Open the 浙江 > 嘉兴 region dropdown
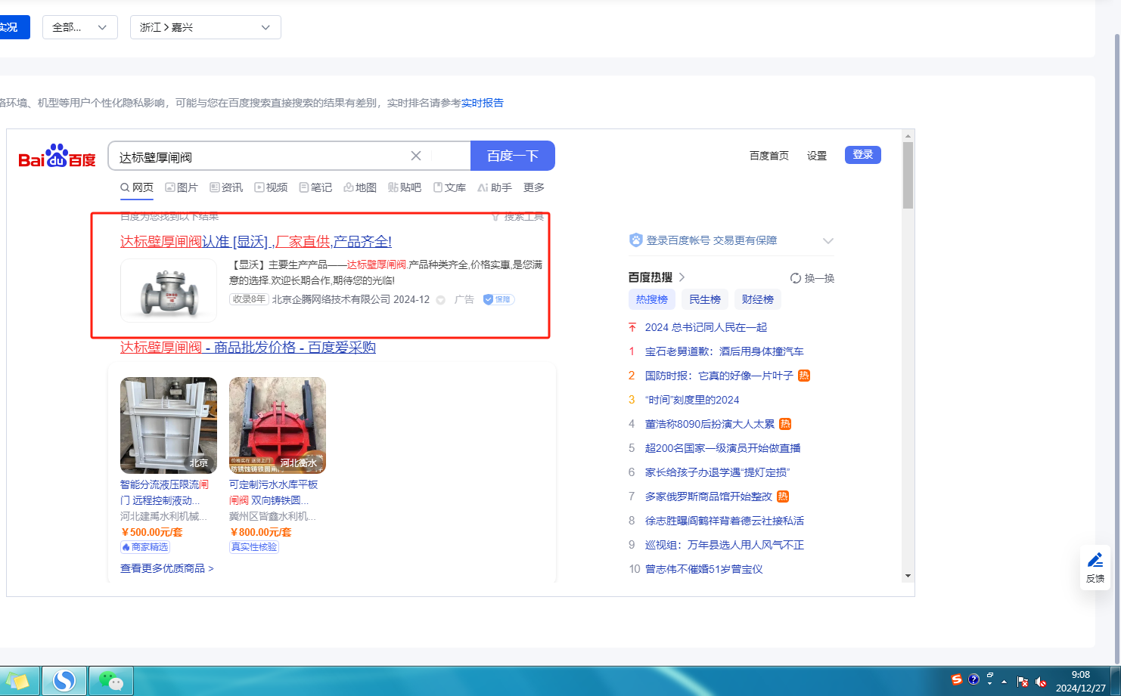The width and height of the screenshot is (1121, 696). (205, 27)
